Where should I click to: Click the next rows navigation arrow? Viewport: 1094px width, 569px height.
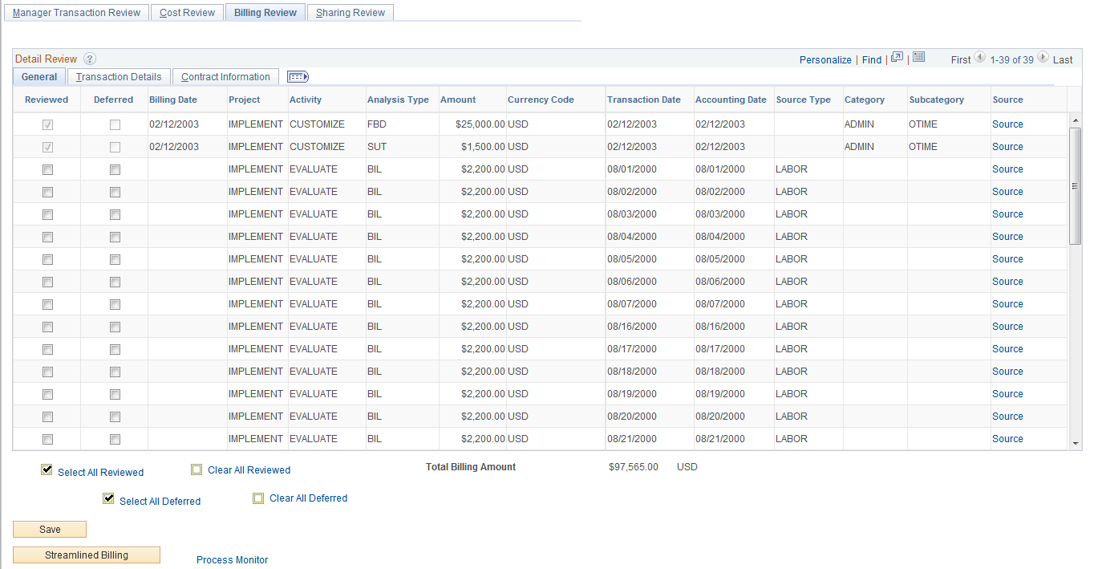click(x=1042, y=57)
